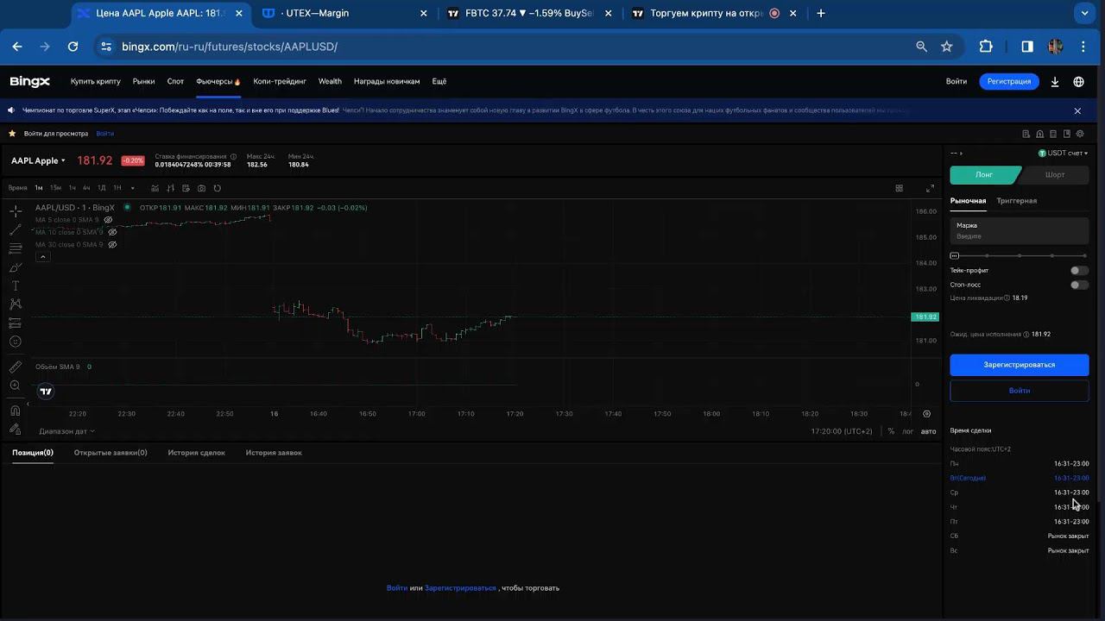Click the favorites star icon

click(x=12, y=134)
